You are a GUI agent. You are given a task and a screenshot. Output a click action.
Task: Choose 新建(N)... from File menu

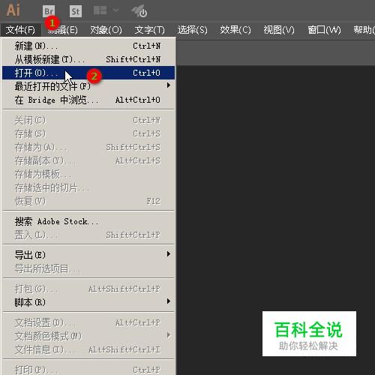tap(88, 46)
